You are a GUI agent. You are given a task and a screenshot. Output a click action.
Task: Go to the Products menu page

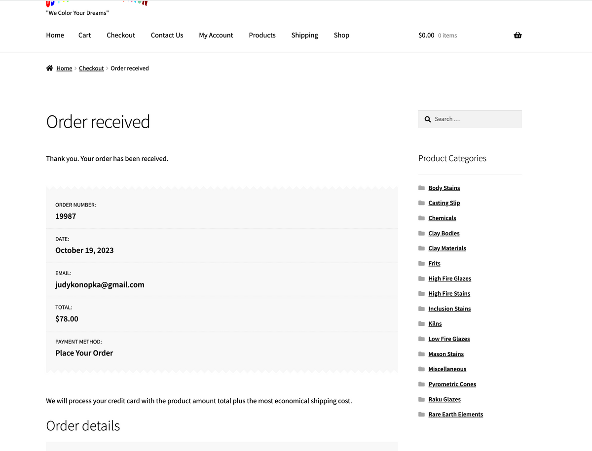(262, 35)
